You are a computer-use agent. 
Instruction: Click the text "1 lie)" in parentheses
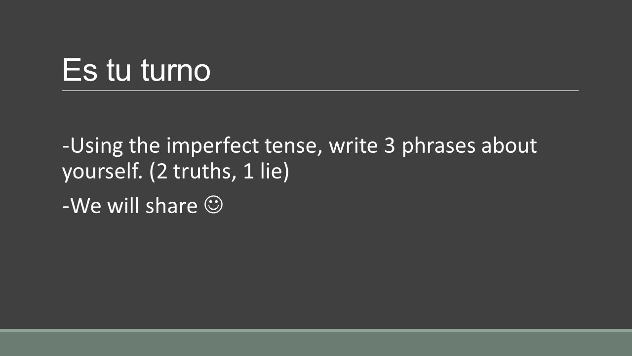pyautogui.click(x=265, y=173)
